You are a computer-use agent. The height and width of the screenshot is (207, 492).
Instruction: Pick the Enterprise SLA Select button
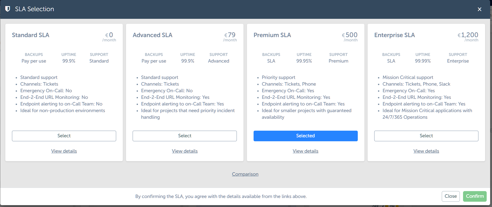(x=426, y=136)
